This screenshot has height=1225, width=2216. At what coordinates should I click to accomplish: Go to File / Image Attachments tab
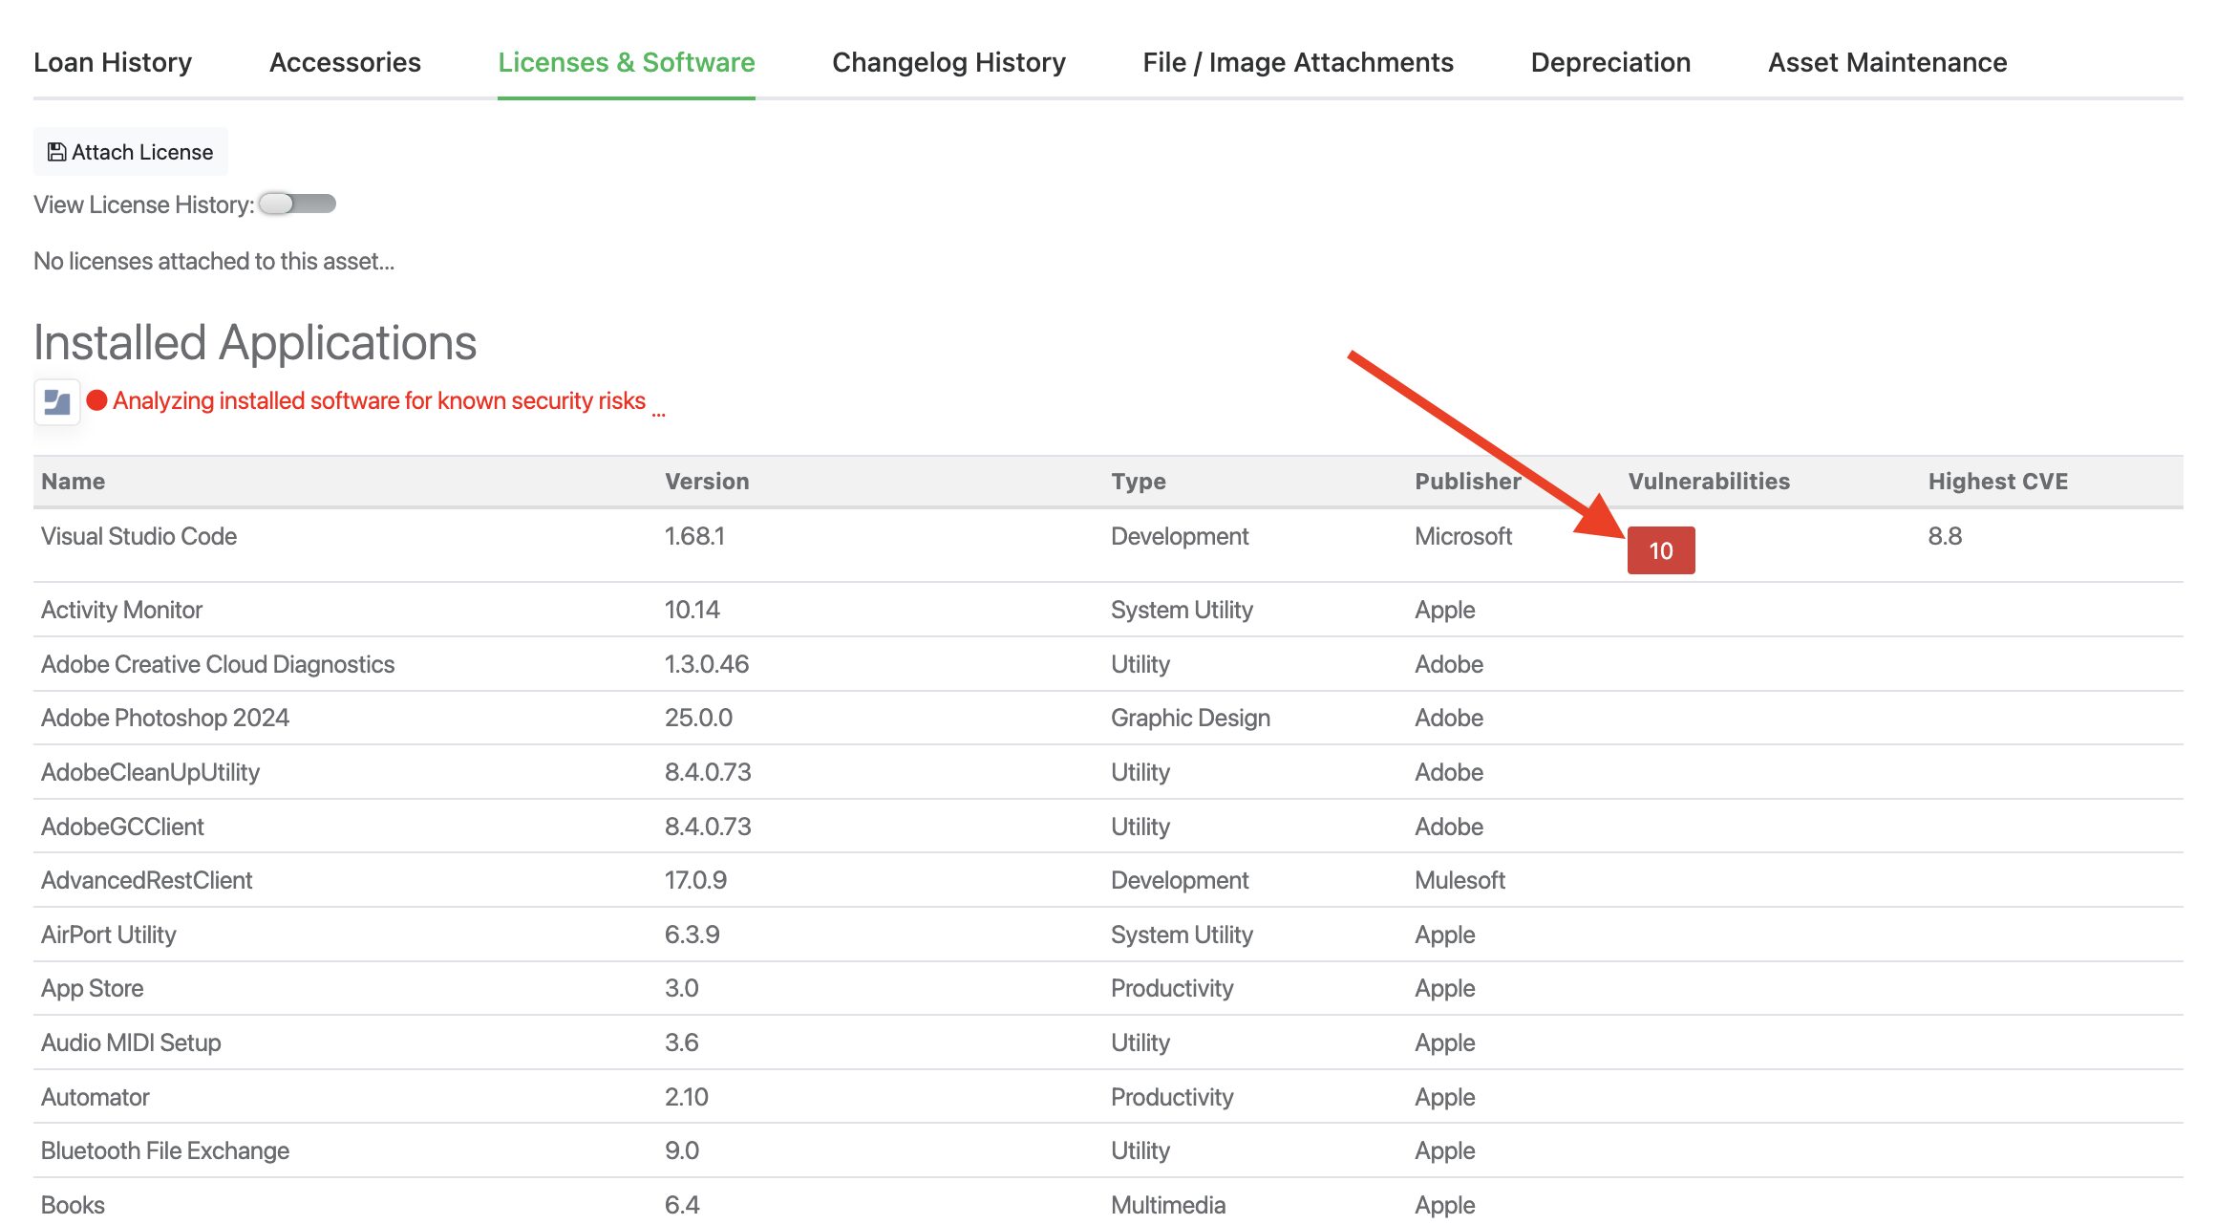pos(1298,62)
